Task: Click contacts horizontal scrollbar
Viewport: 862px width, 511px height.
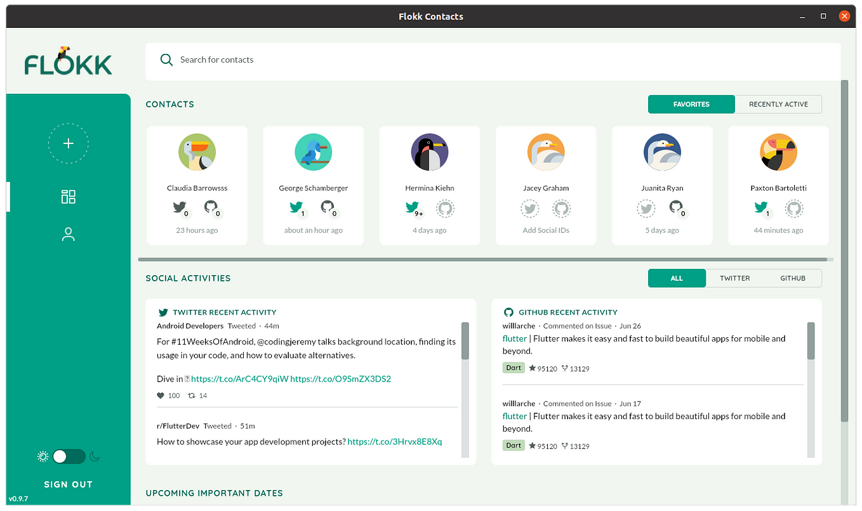Action: tap(482, 259)
